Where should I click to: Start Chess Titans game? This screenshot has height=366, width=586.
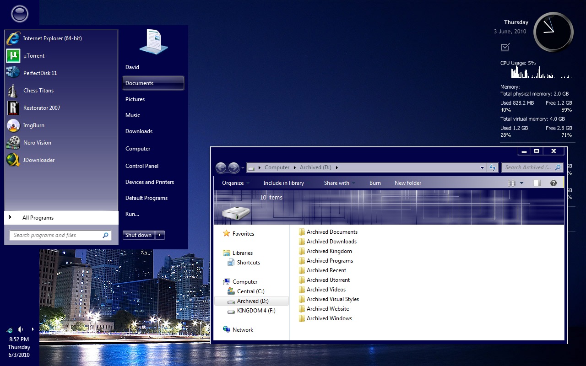[61, 91]
